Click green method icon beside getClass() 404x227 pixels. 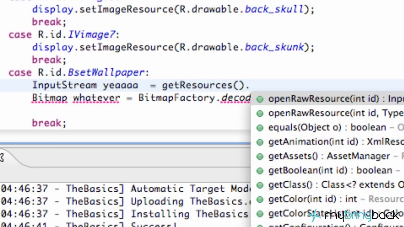point(260,185)
